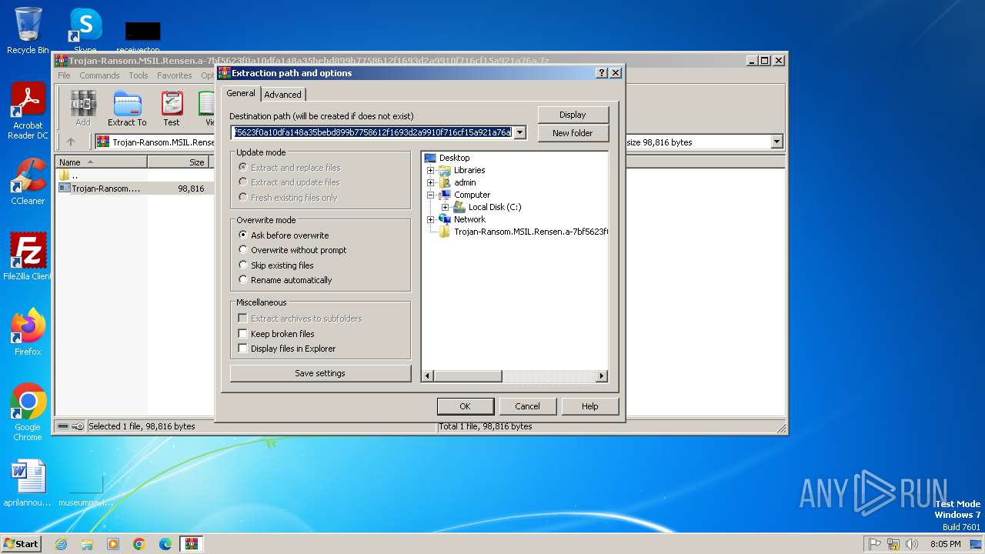
Task: Open Firefox desktop shortcut
Action: 28,332
